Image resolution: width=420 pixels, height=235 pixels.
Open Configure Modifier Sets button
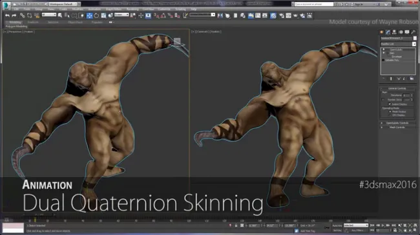(x=412, y=79)
